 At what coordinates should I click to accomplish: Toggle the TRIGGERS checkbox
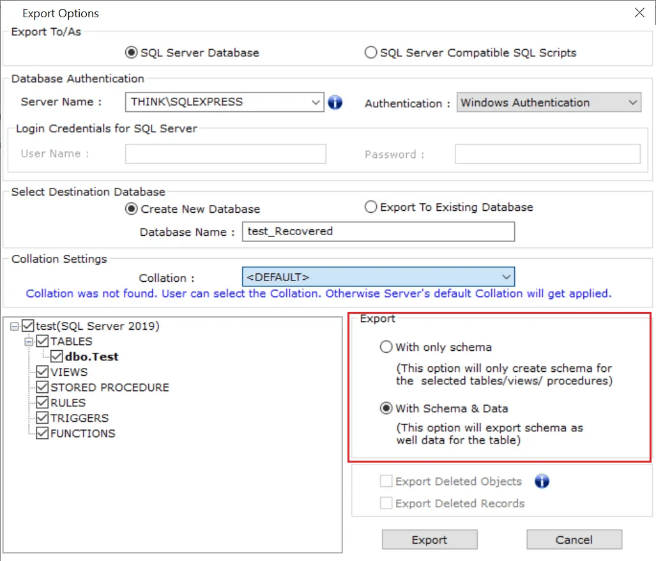42,418
